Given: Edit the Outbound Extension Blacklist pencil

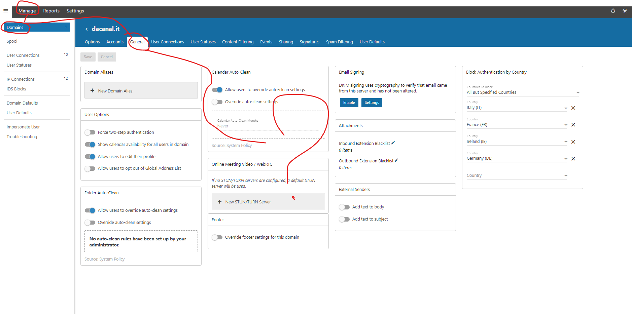Looking at the screenshot, I should tap(396, 160).
